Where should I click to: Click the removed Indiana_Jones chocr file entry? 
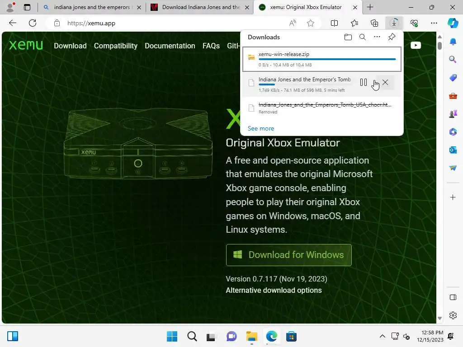pos(322,108)
